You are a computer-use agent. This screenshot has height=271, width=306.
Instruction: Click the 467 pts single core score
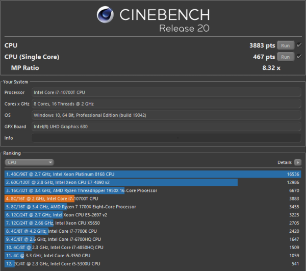[264, 57]
